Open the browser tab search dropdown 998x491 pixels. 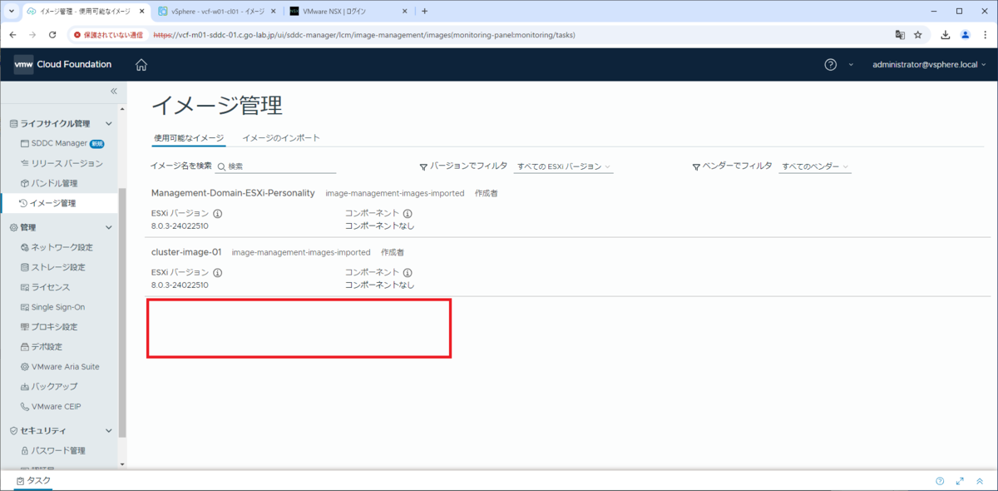point(11,12)
